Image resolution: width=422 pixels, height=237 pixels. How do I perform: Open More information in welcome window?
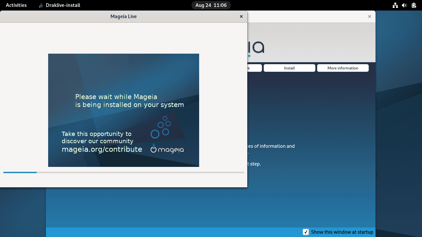pos(343,68)
